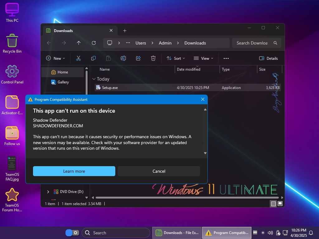Select Home in the navigation pane
Viewport: 319px width, 239px height.
[x=62, y=72]
